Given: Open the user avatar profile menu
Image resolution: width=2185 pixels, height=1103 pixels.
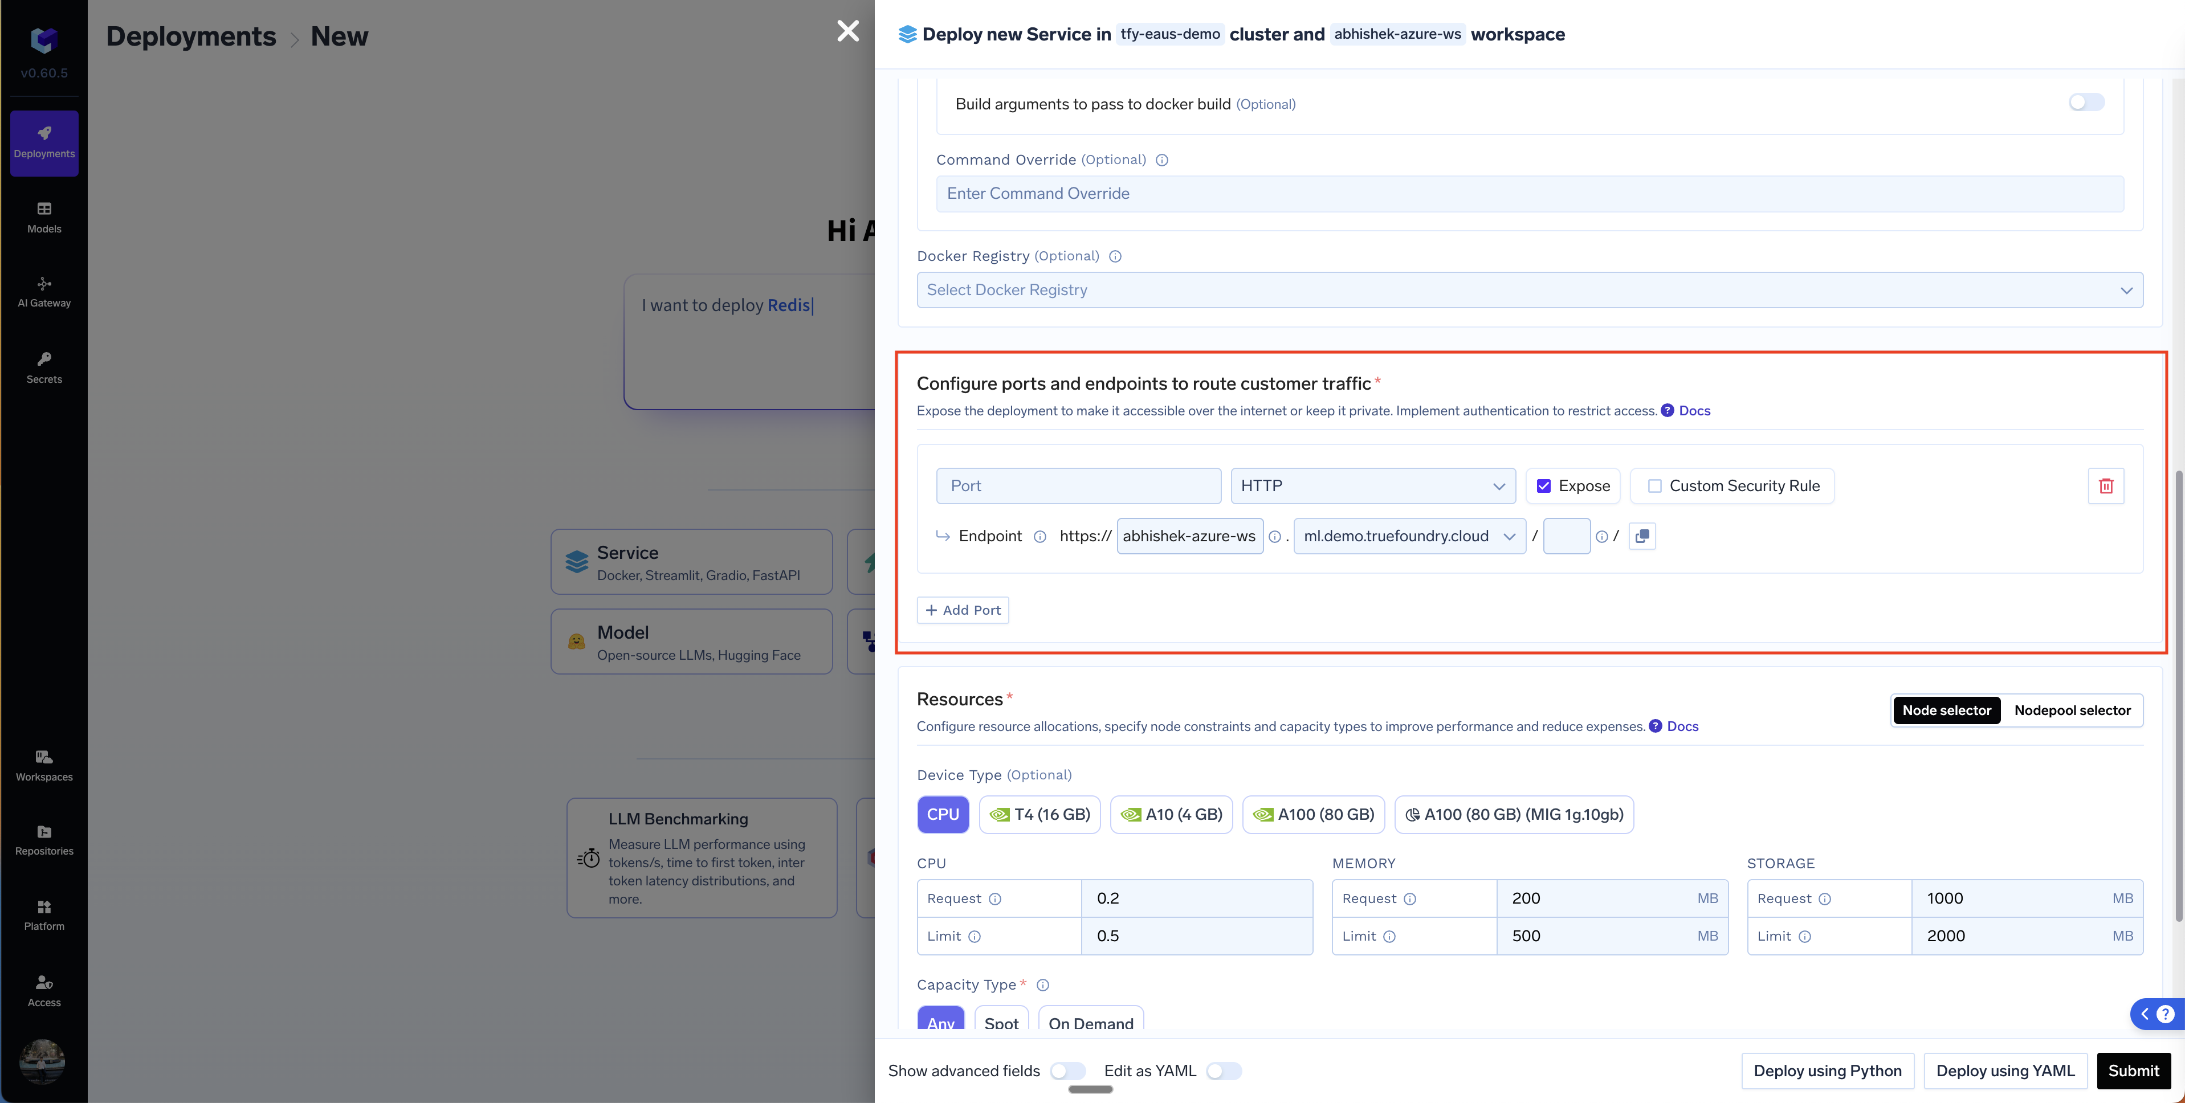Looking at the screenshot, I should [42, 1061].
